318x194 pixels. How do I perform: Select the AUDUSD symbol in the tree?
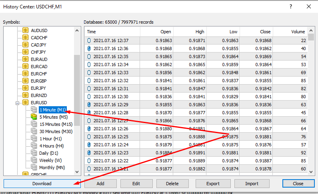39,30
